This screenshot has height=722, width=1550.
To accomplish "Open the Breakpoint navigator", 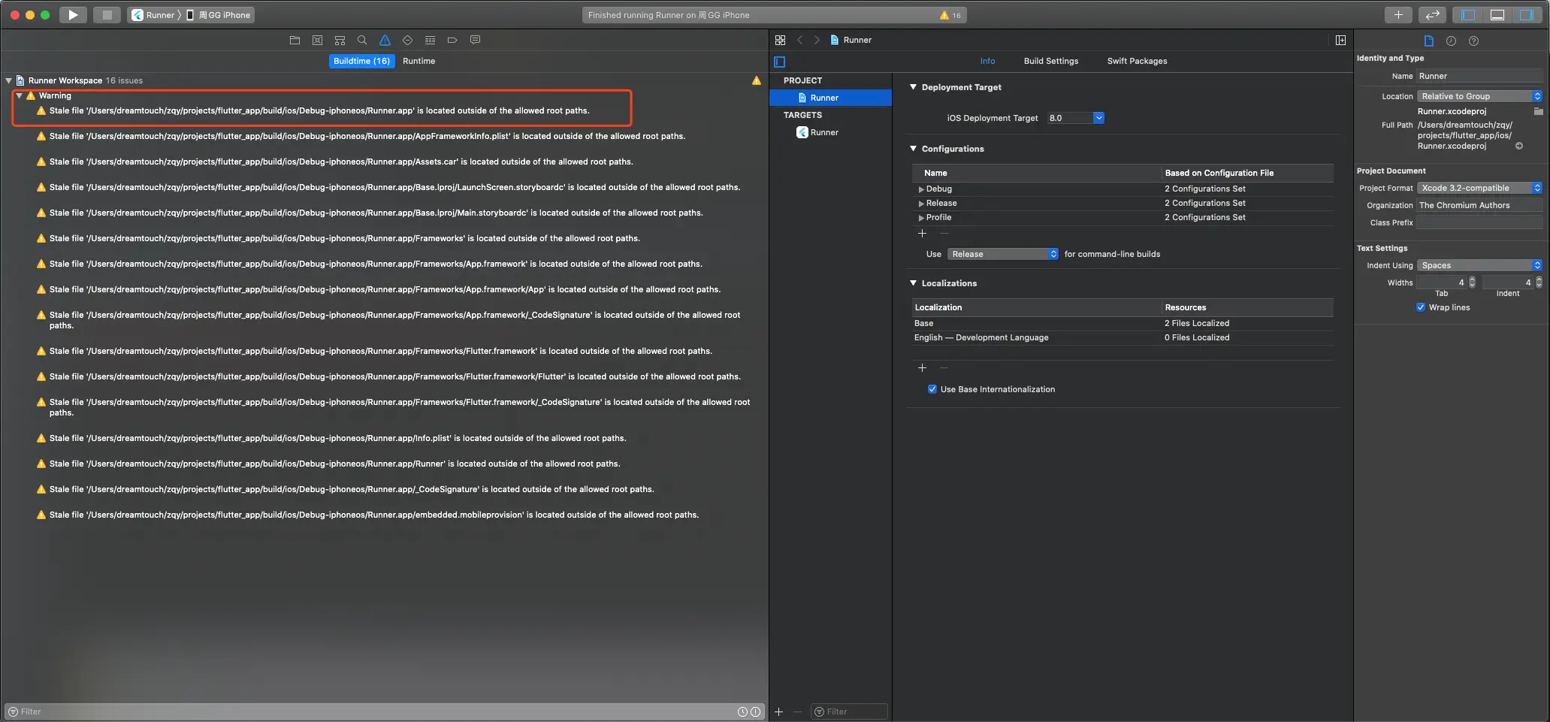I will 452,41.
